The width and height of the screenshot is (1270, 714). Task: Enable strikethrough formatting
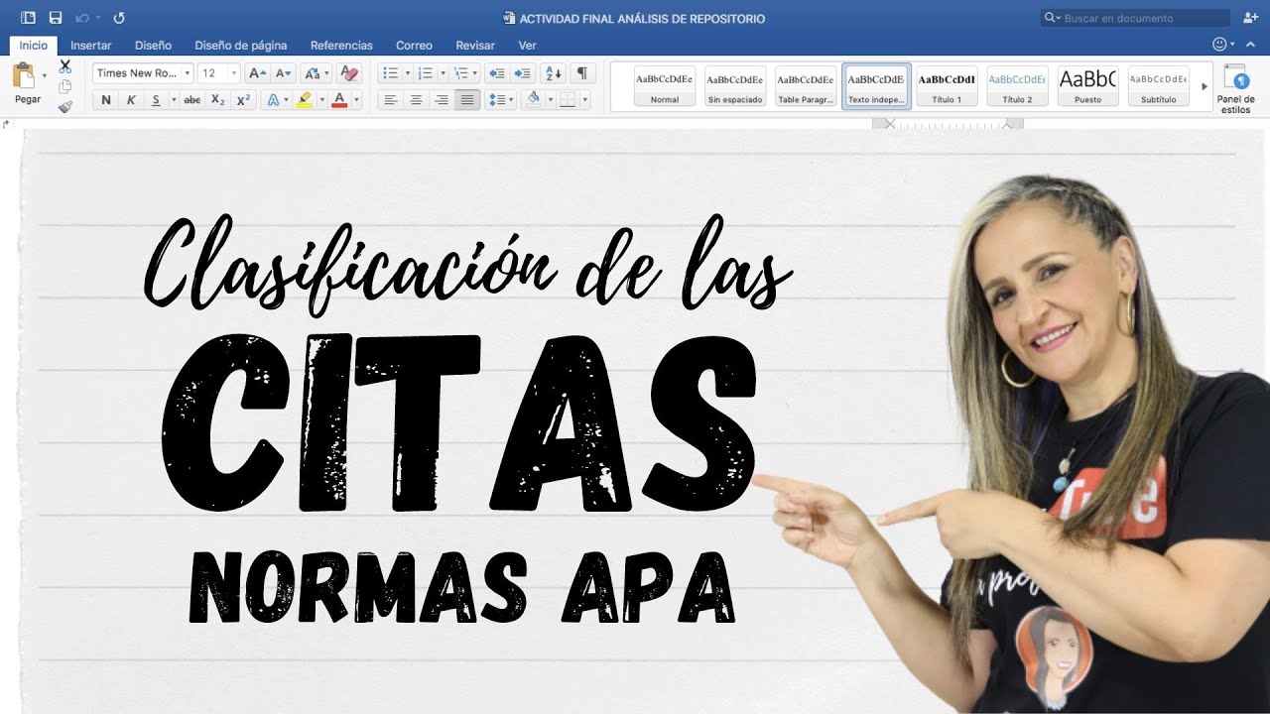pyautogui.click(x=191, y=99)
